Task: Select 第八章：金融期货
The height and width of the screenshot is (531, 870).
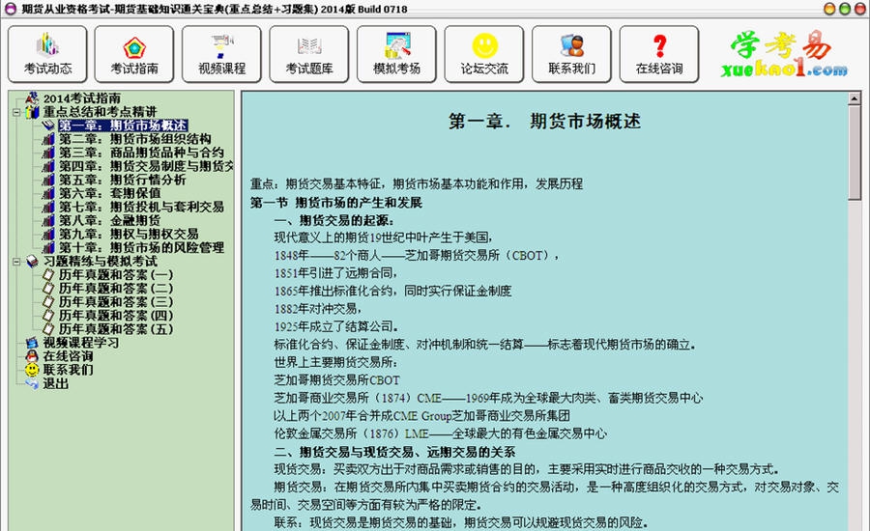Action: tap(110, 220)
